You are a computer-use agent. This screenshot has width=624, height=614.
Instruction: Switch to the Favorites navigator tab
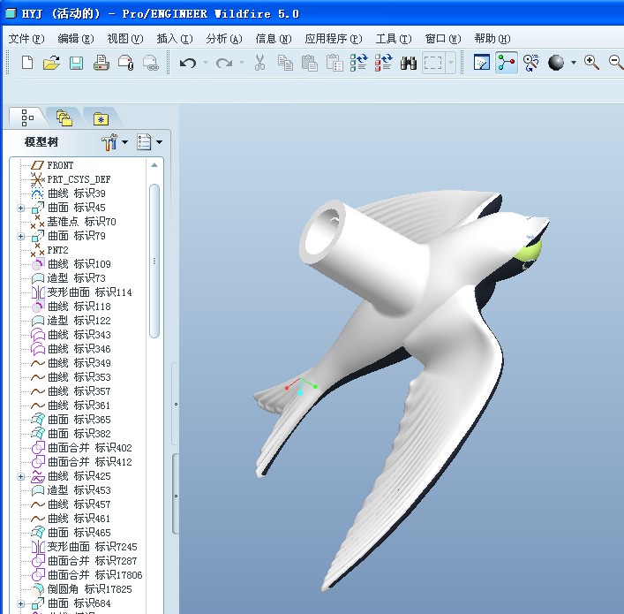click(101, 118)
